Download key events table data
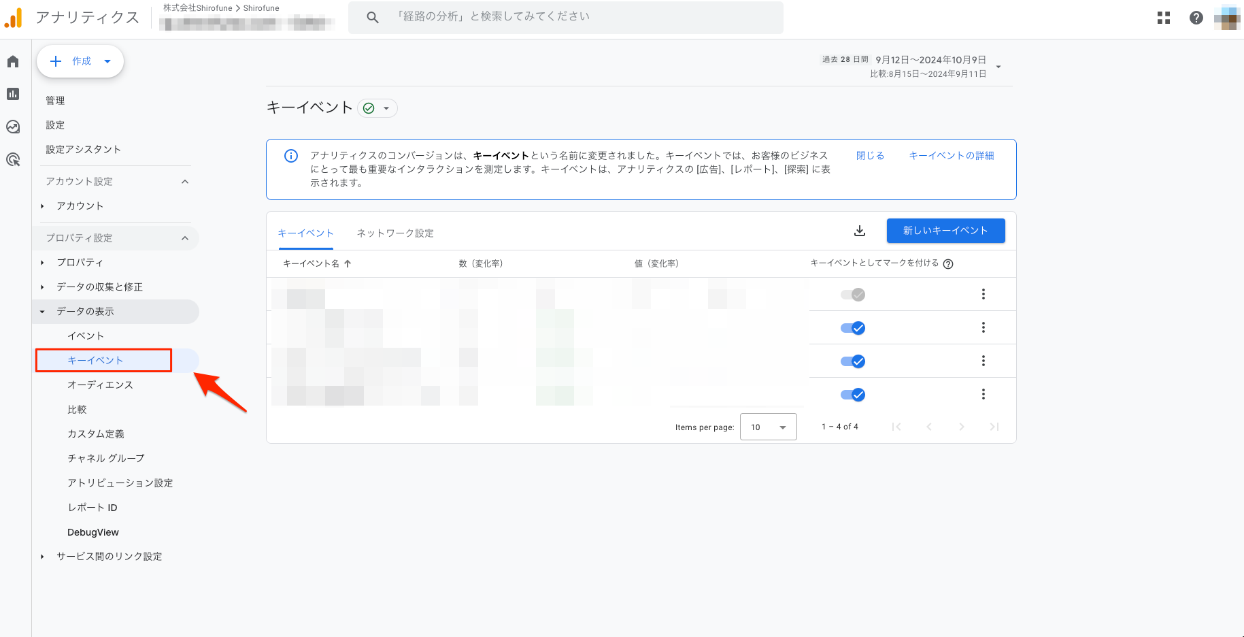 click(860, 231)
